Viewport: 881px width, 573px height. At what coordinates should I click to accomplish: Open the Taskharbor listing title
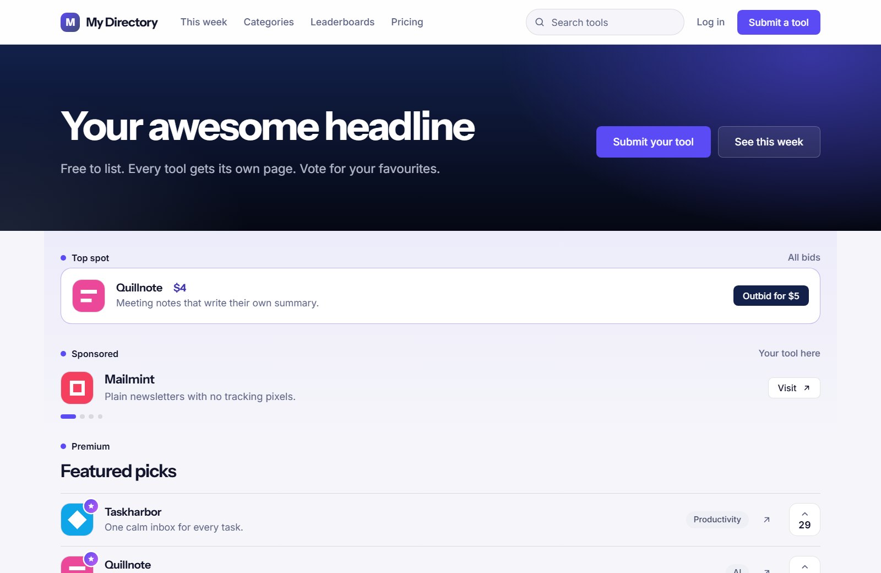pos(133,512)
